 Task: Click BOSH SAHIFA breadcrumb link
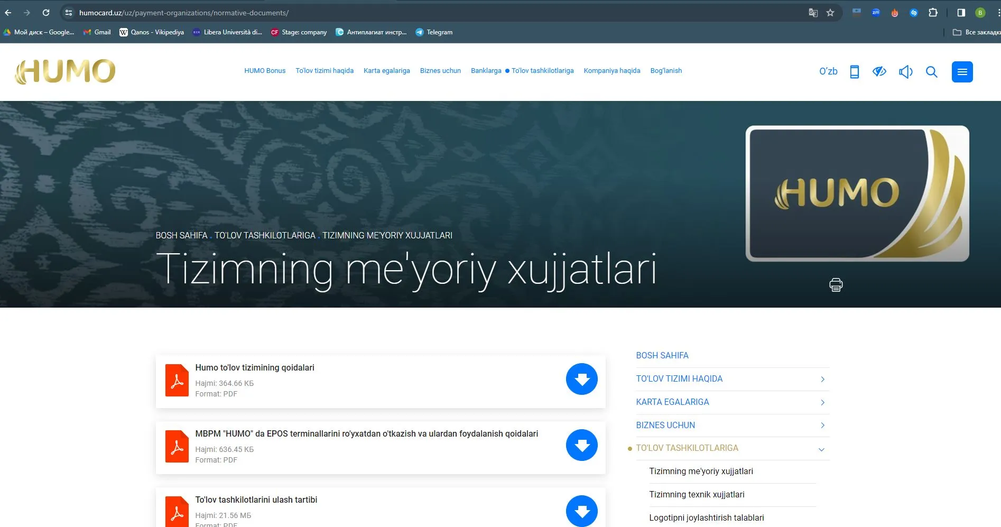coord(181,236)
